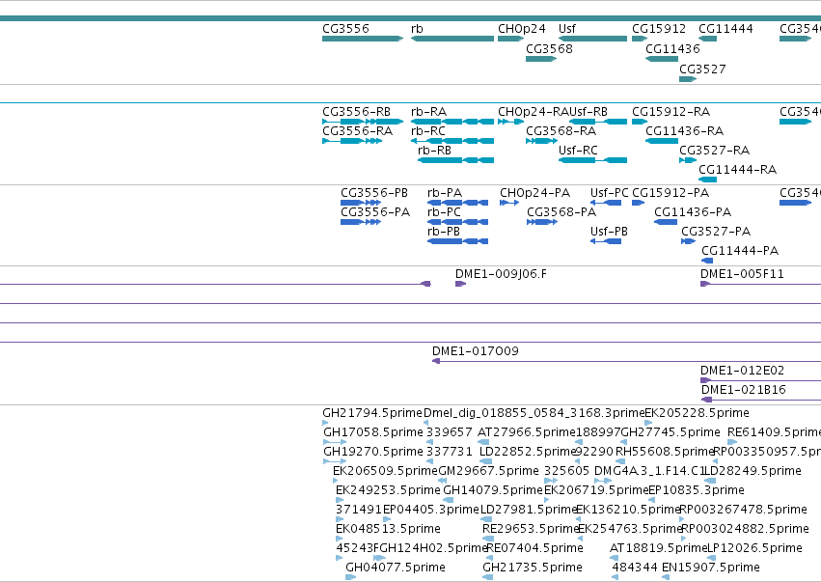821x582 pixels.
Task: Click the CG11444-PA protein label
Action: point(740,251)
